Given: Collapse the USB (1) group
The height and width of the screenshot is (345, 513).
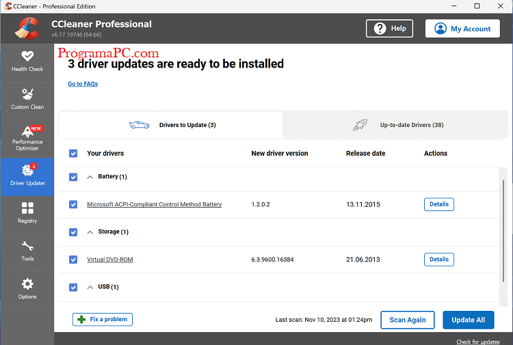Looking at the screenshot, I should click(90, 288).
